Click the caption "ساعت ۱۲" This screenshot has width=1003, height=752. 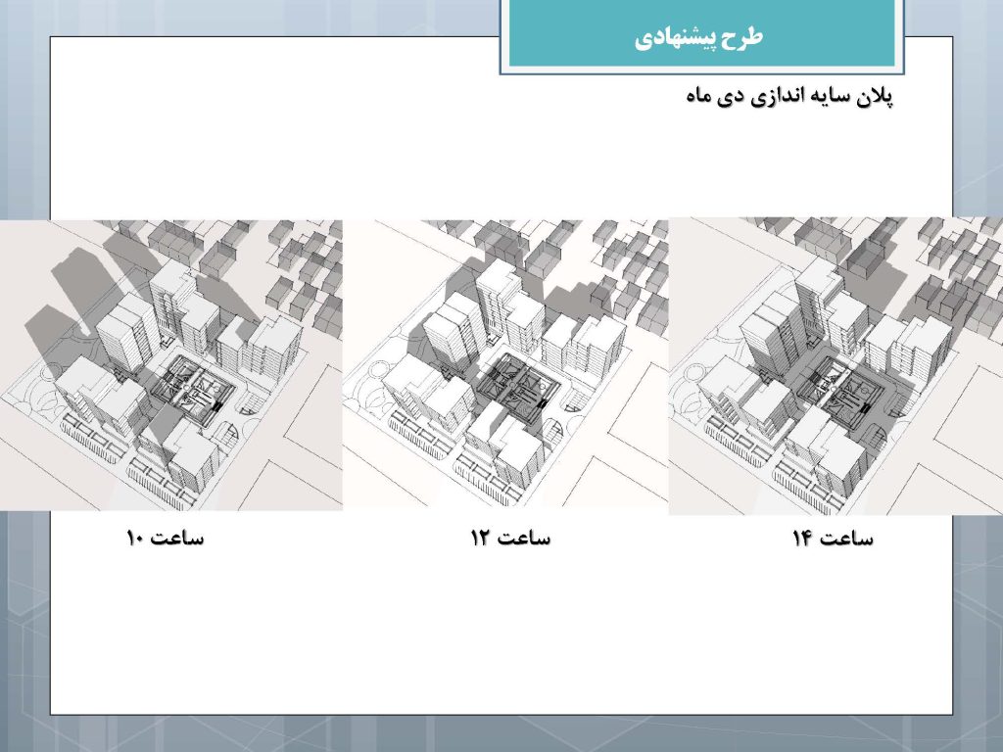[x=510, y=539]
